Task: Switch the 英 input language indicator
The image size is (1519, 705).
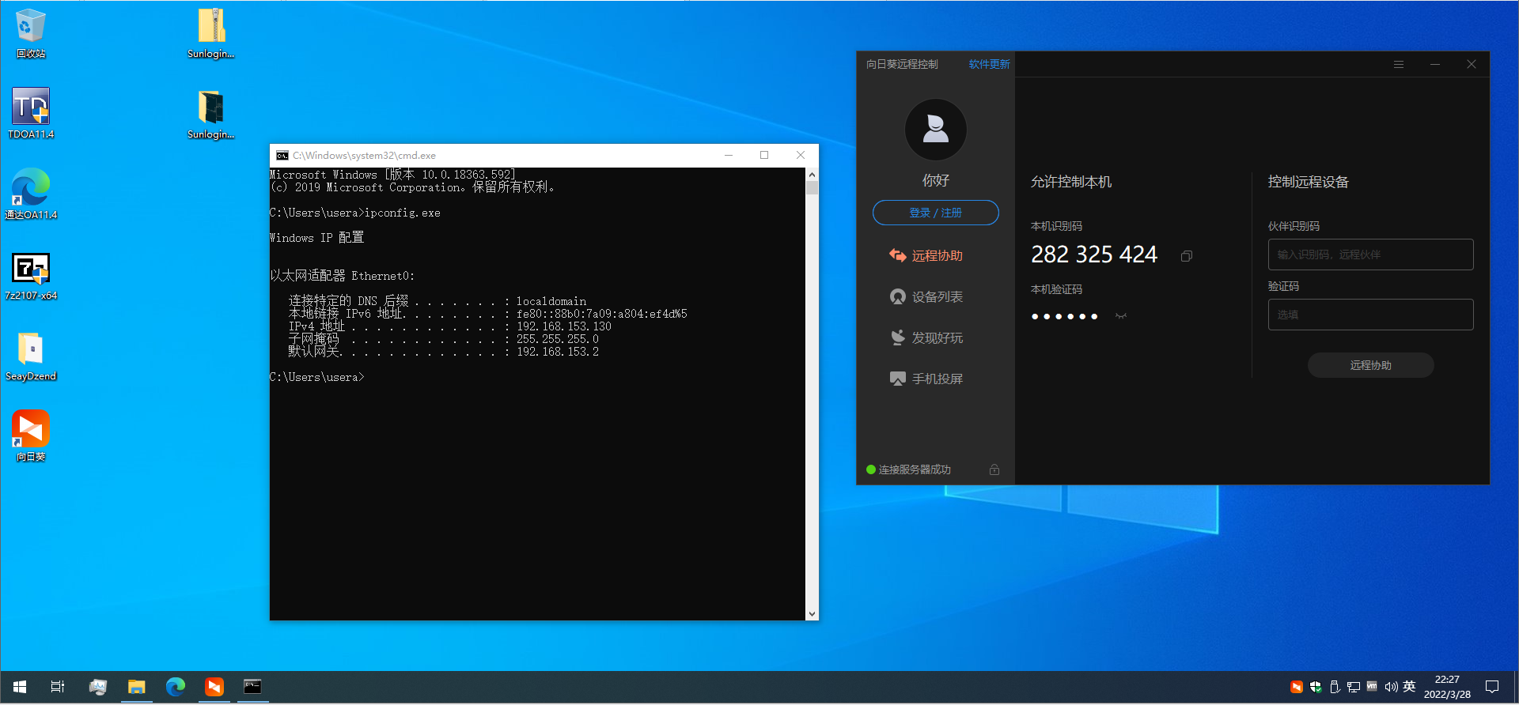Action: pyautogui.click(x=1409, y=687)
